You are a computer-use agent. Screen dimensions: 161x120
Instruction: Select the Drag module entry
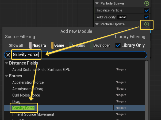coord(74,102)
